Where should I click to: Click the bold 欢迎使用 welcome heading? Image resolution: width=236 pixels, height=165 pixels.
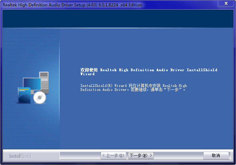coord(89,70)
